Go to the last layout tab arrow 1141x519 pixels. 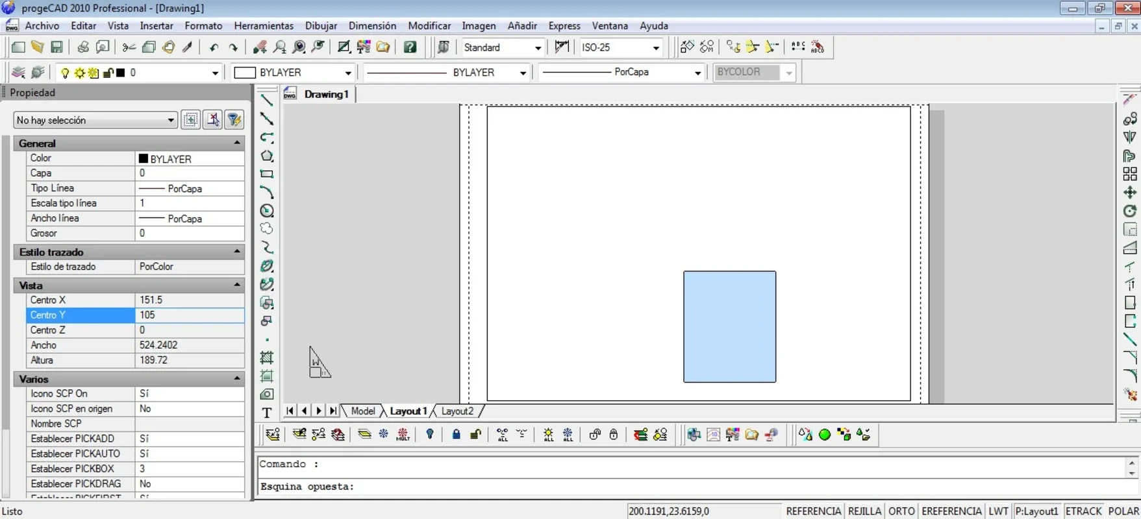(x=333, y=411)
